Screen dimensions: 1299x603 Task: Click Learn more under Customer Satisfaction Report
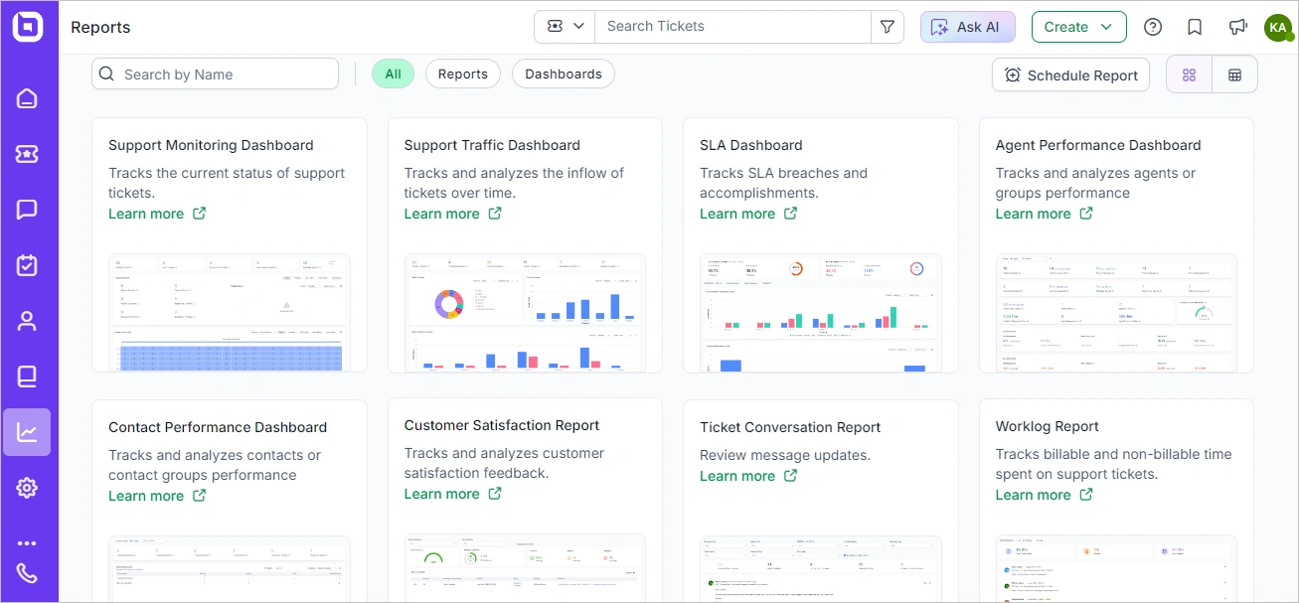(441, 494)
